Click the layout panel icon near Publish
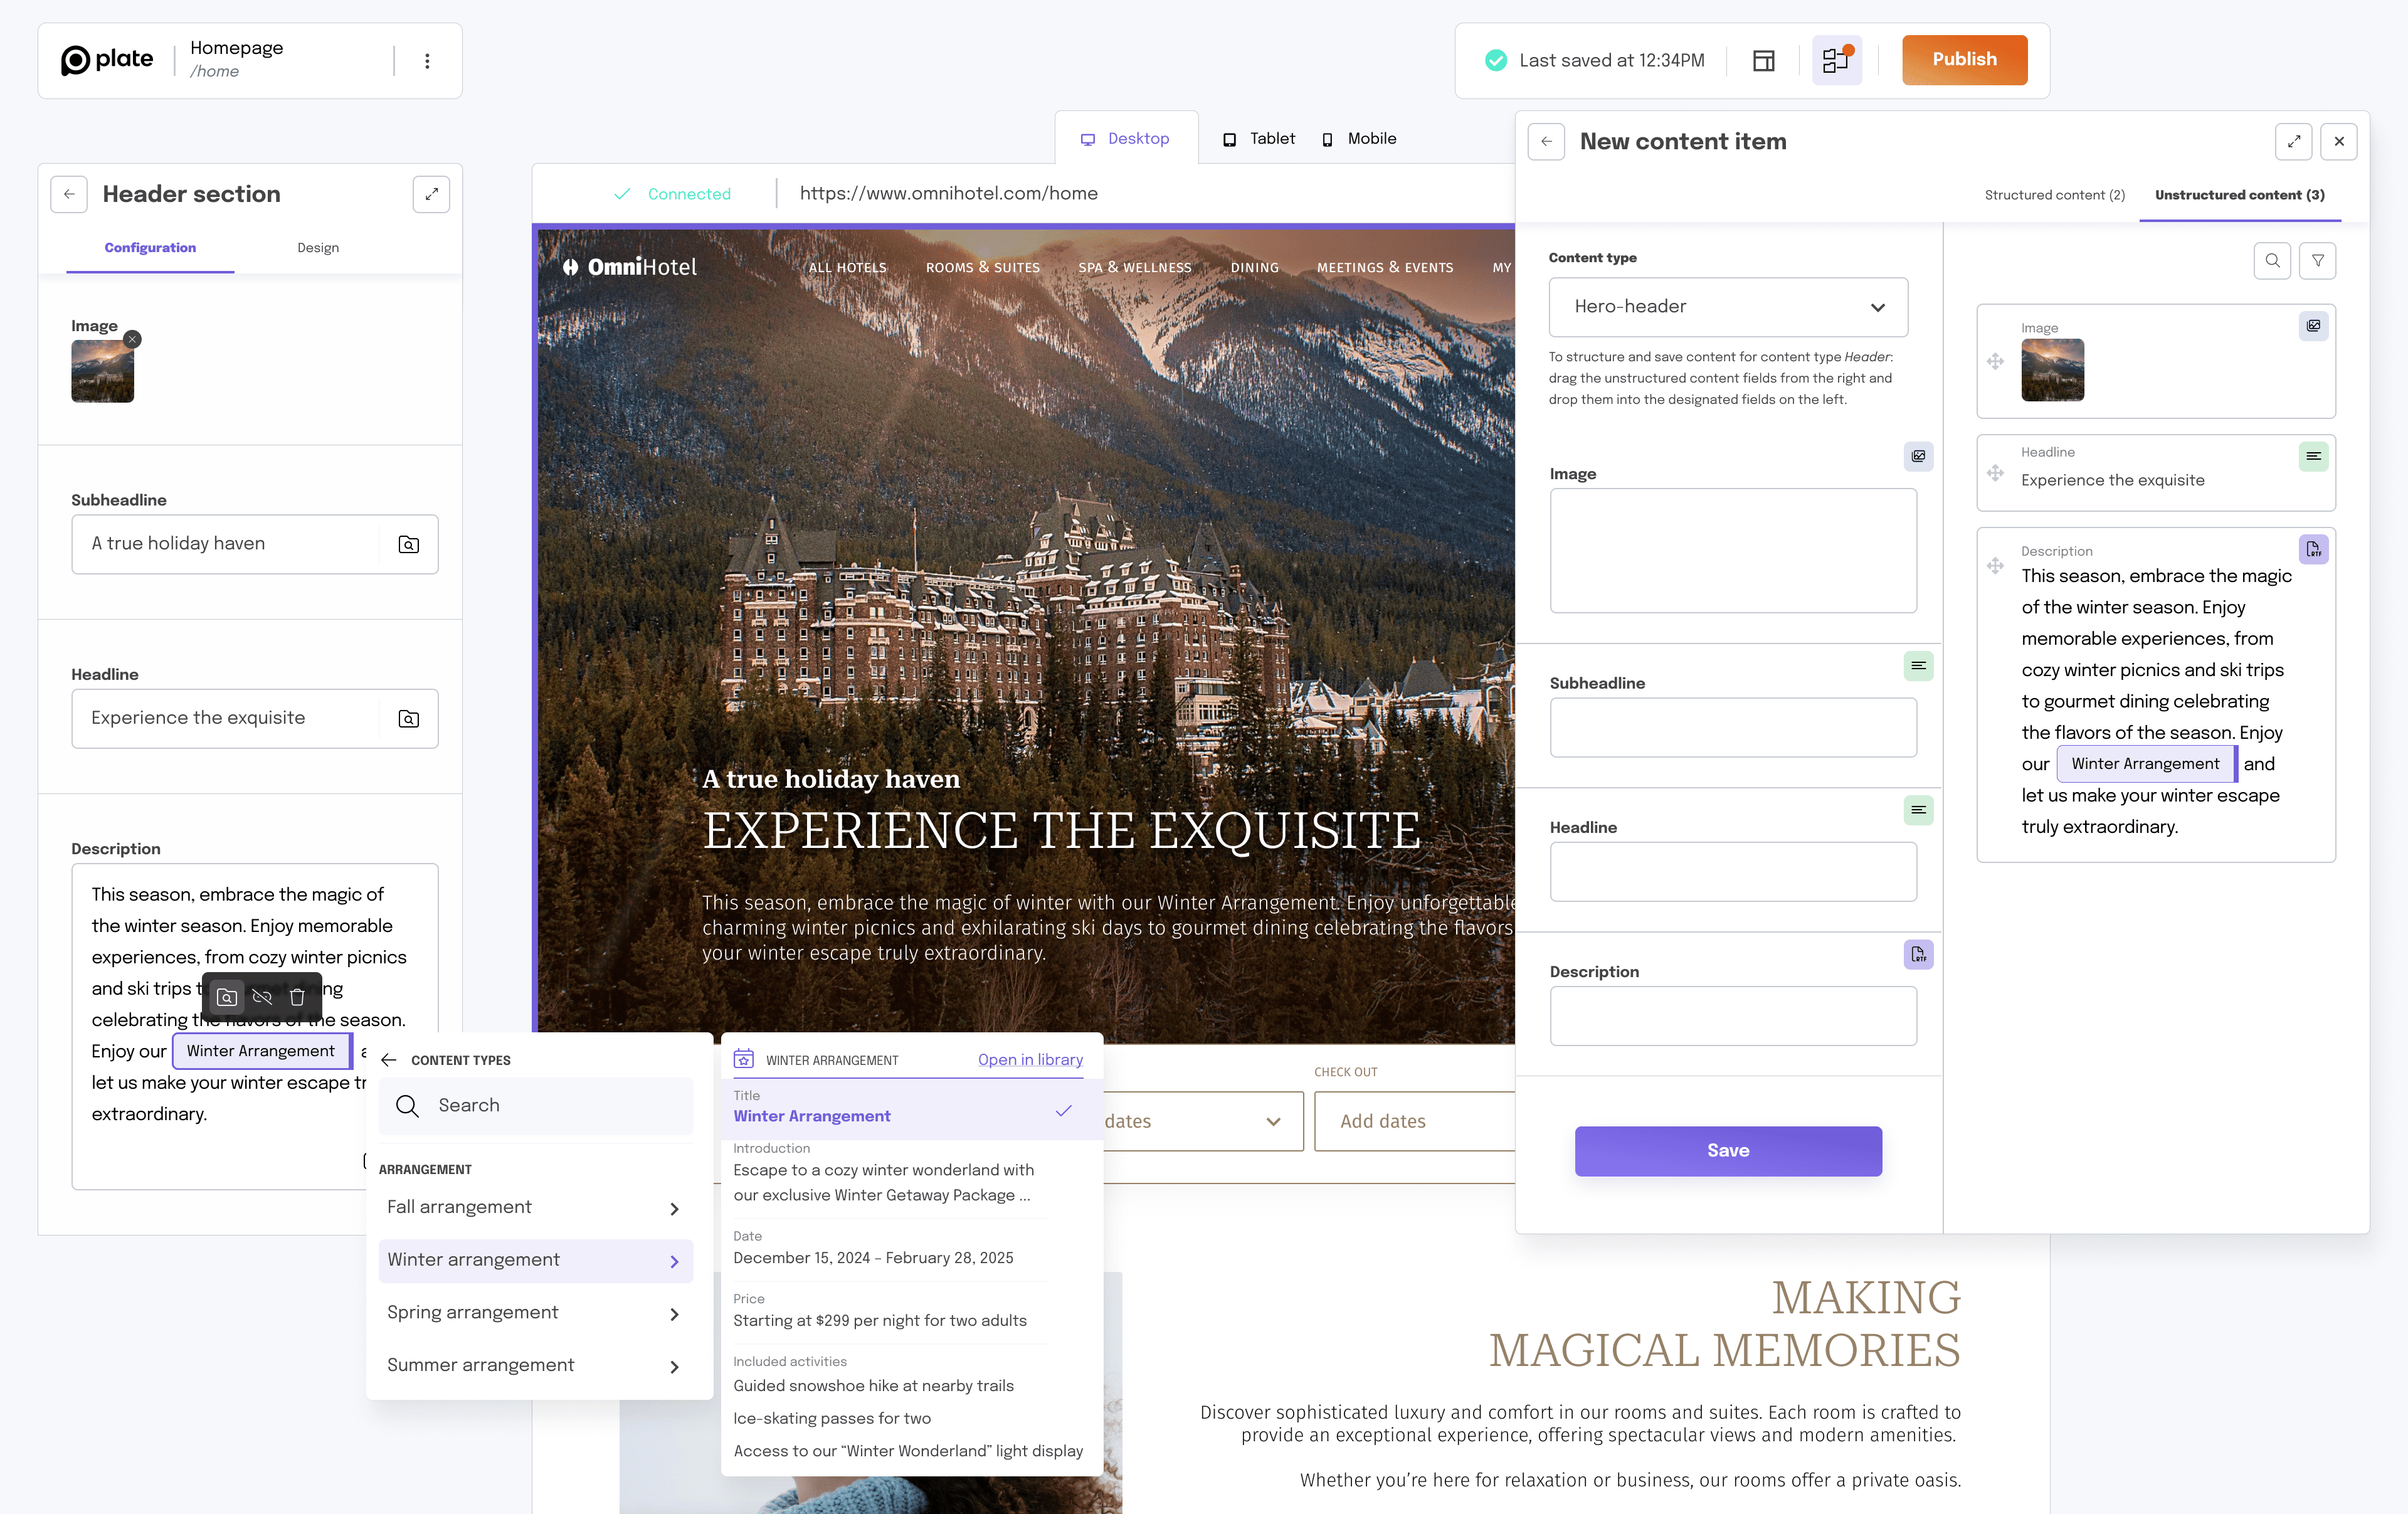 [x=1763, y=61]
